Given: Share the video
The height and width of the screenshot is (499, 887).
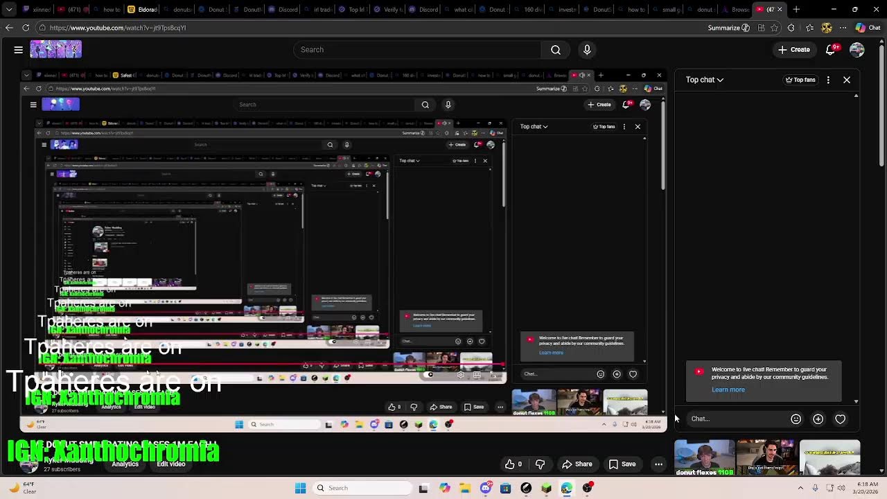Looking at the screenshot, I should tap(577, 464).
